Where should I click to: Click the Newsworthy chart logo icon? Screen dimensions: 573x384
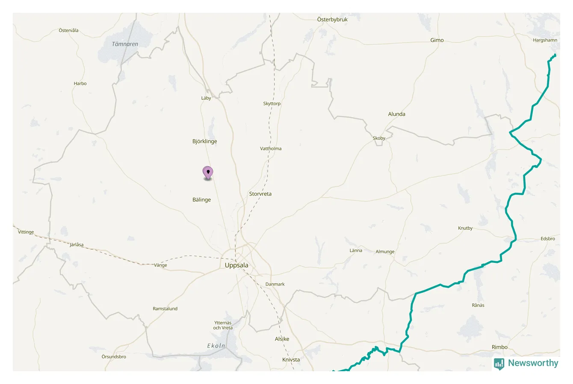coord(499,364)
